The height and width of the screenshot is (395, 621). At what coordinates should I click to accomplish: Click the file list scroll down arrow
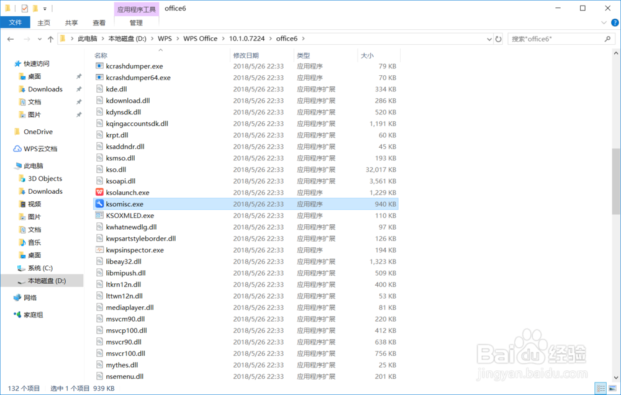(616, 378)
